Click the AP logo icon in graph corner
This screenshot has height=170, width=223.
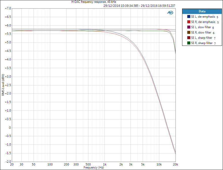point(170,13)
